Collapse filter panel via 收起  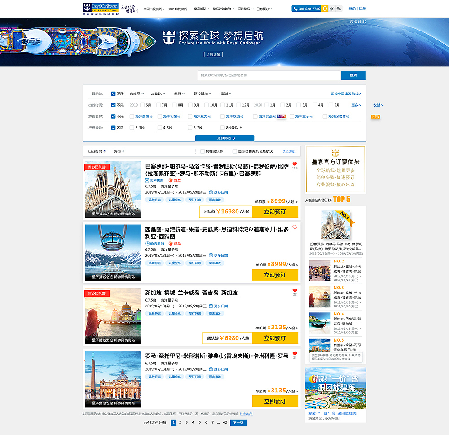[378, 105]
